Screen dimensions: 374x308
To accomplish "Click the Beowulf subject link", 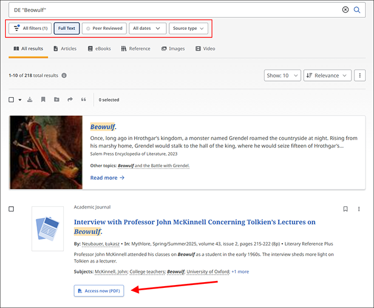I will 176,272.
